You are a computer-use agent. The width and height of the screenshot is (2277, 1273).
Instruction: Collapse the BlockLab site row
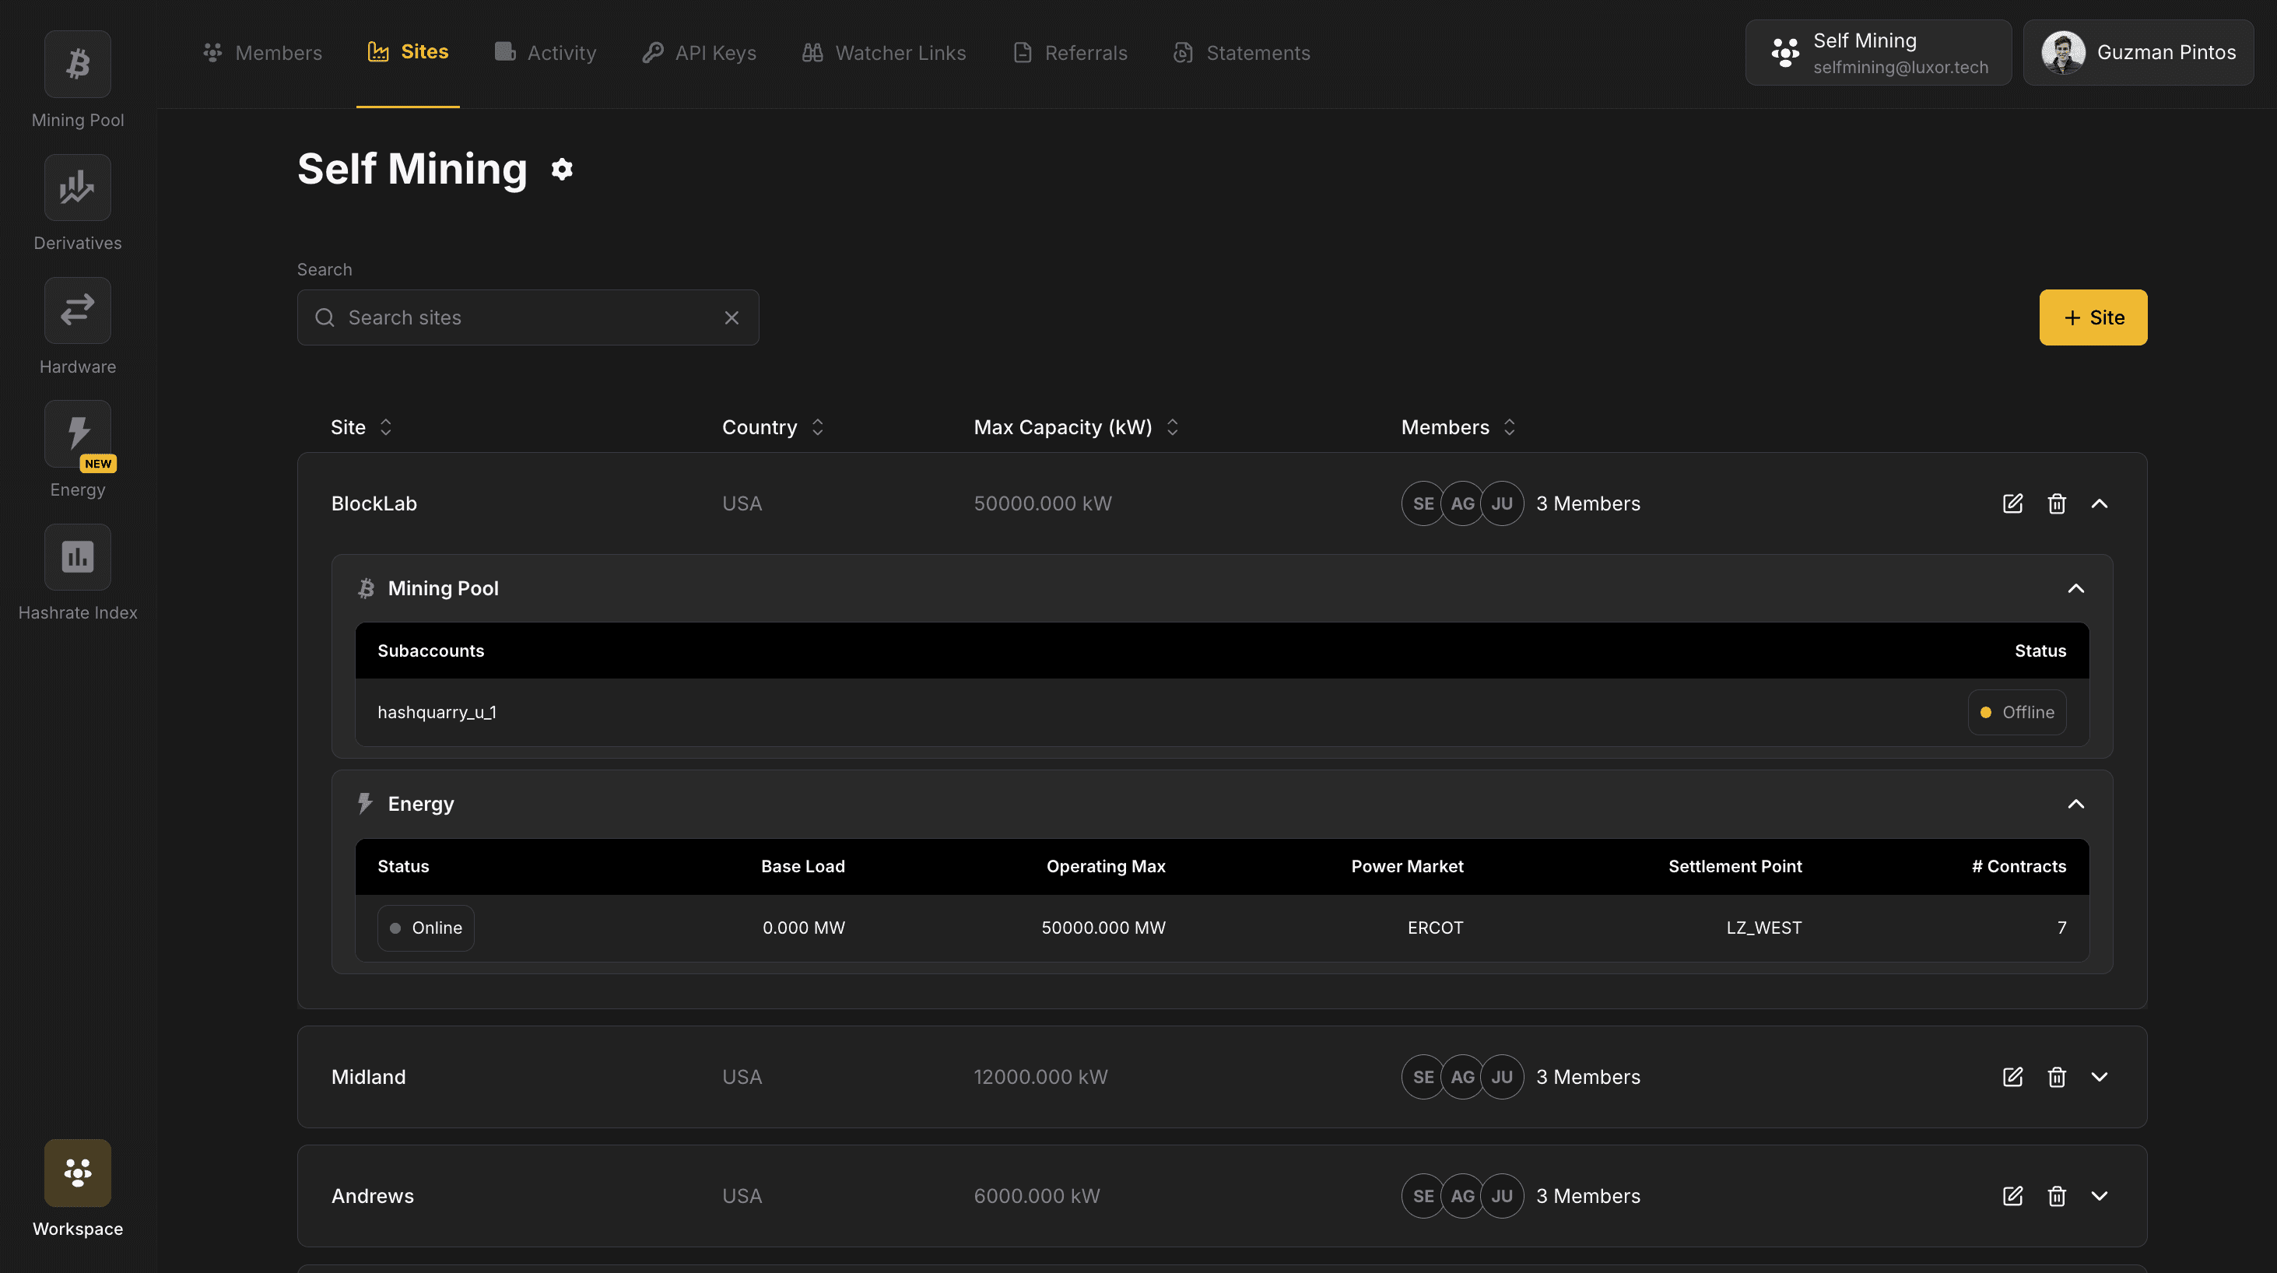pyautogui.click(x=2102, y=503)
